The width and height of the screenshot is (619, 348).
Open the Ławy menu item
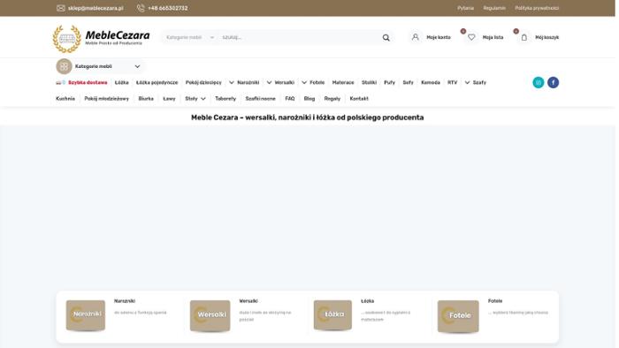pos(169,99)
